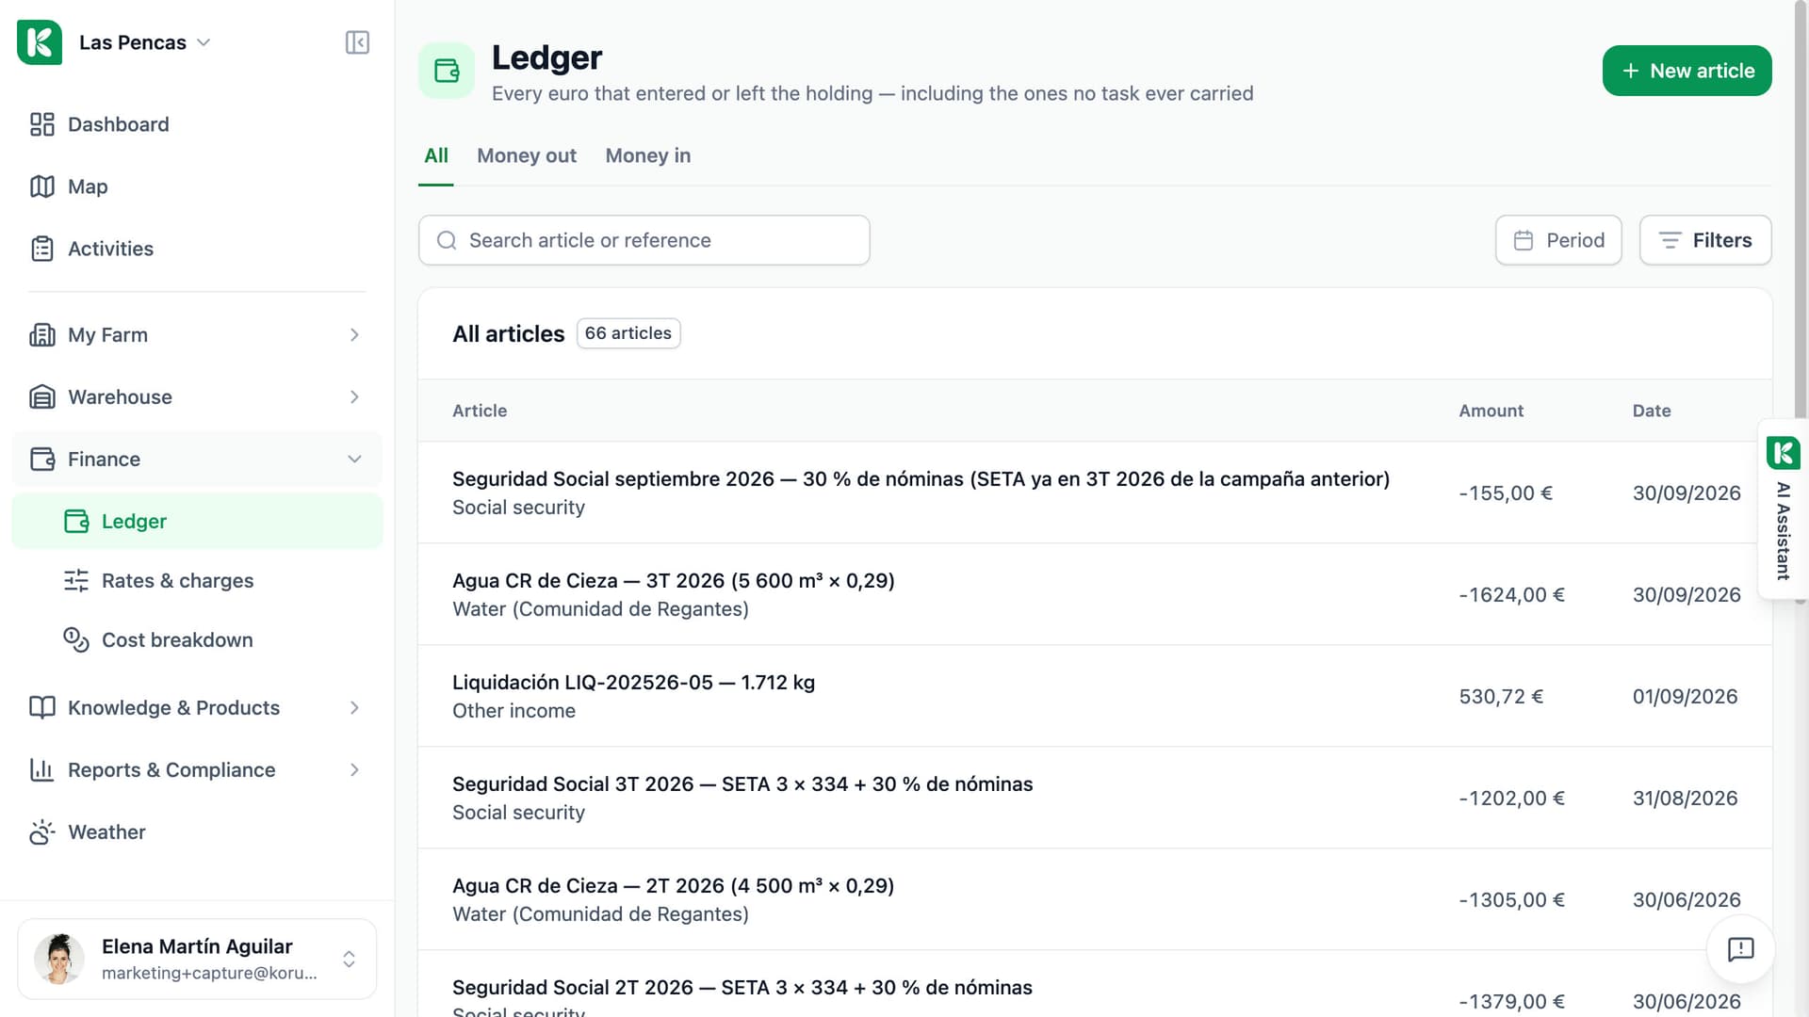Click the -1202,00 € amount
The width and height of the screenshot is (1809, 1017).
1511,799
